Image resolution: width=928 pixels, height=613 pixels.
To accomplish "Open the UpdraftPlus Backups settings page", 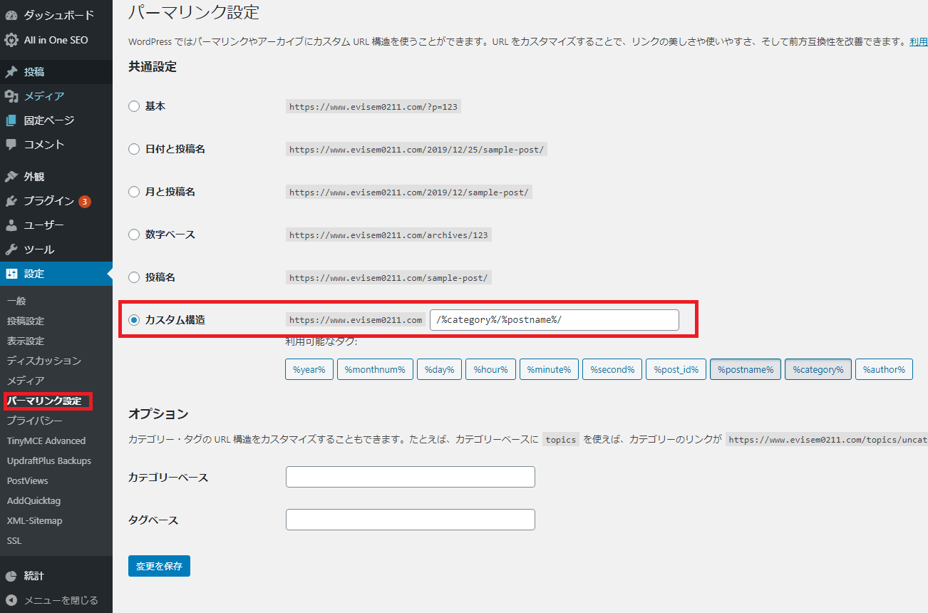I will 49,460.
